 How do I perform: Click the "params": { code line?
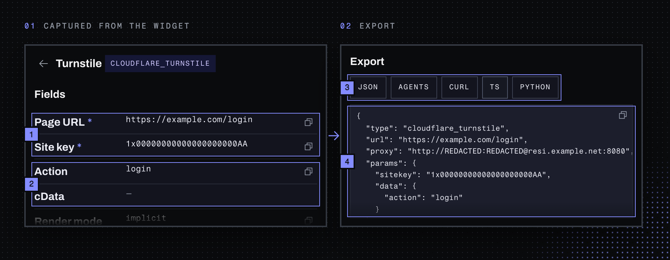[391, 163]
